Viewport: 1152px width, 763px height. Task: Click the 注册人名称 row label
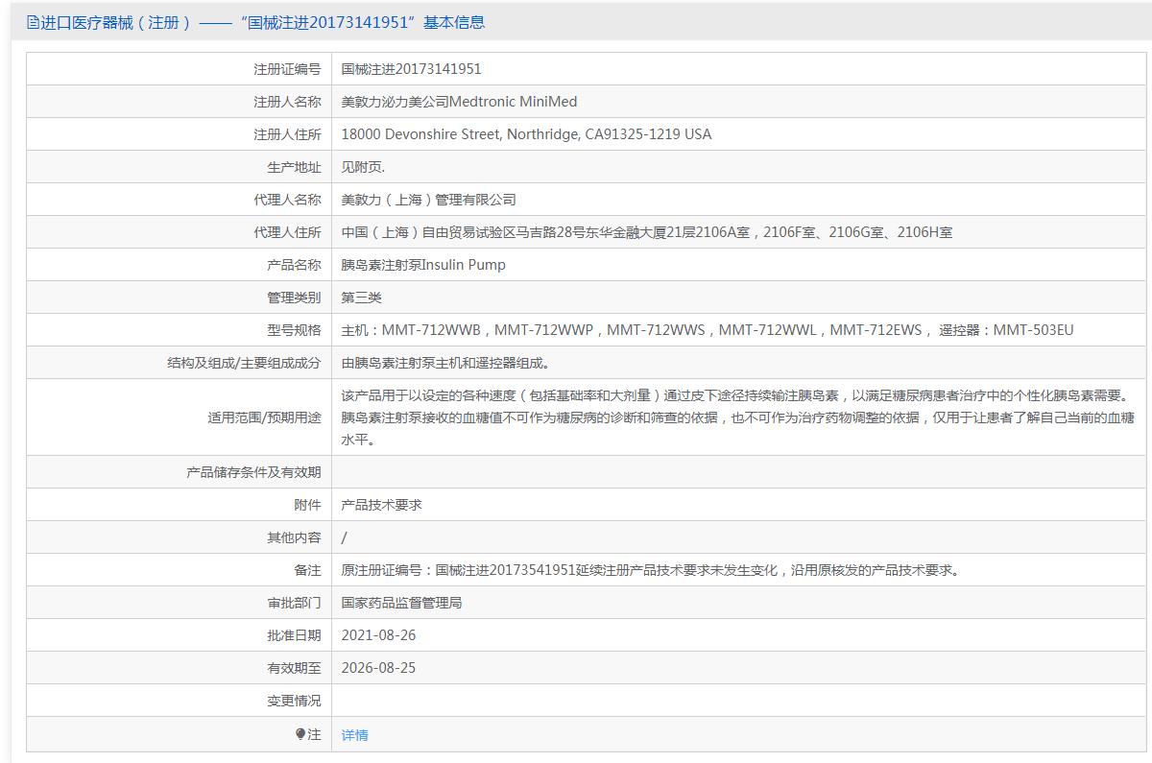[287, 102]
